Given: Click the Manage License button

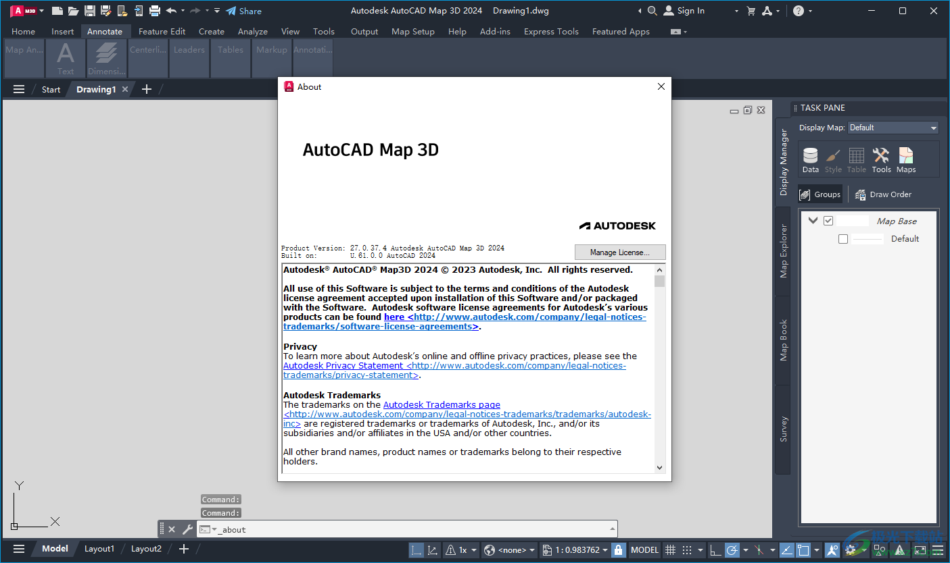Looking at the screenshot, I should tap(620, 252).
